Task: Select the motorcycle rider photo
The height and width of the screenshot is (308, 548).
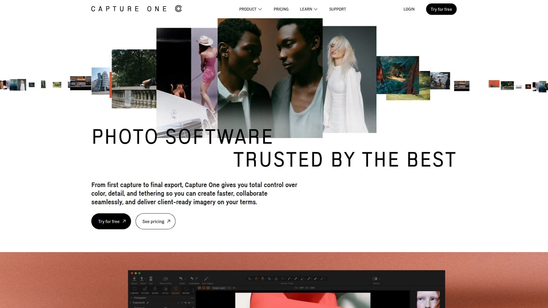Action: tap(440, 81)
